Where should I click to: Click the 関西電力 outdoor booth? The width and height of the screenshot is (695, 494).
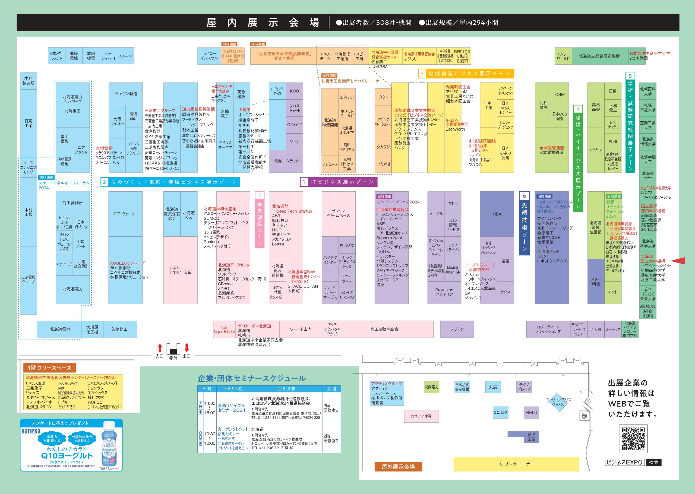(431, 387)
